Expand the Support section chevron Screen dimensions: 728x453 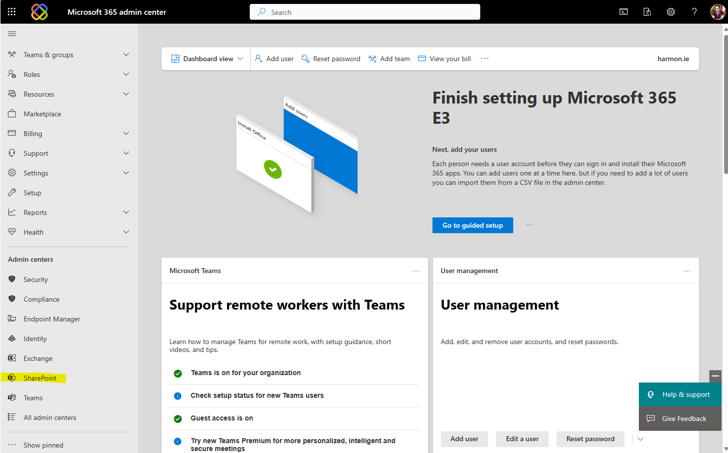click(126, 153)
